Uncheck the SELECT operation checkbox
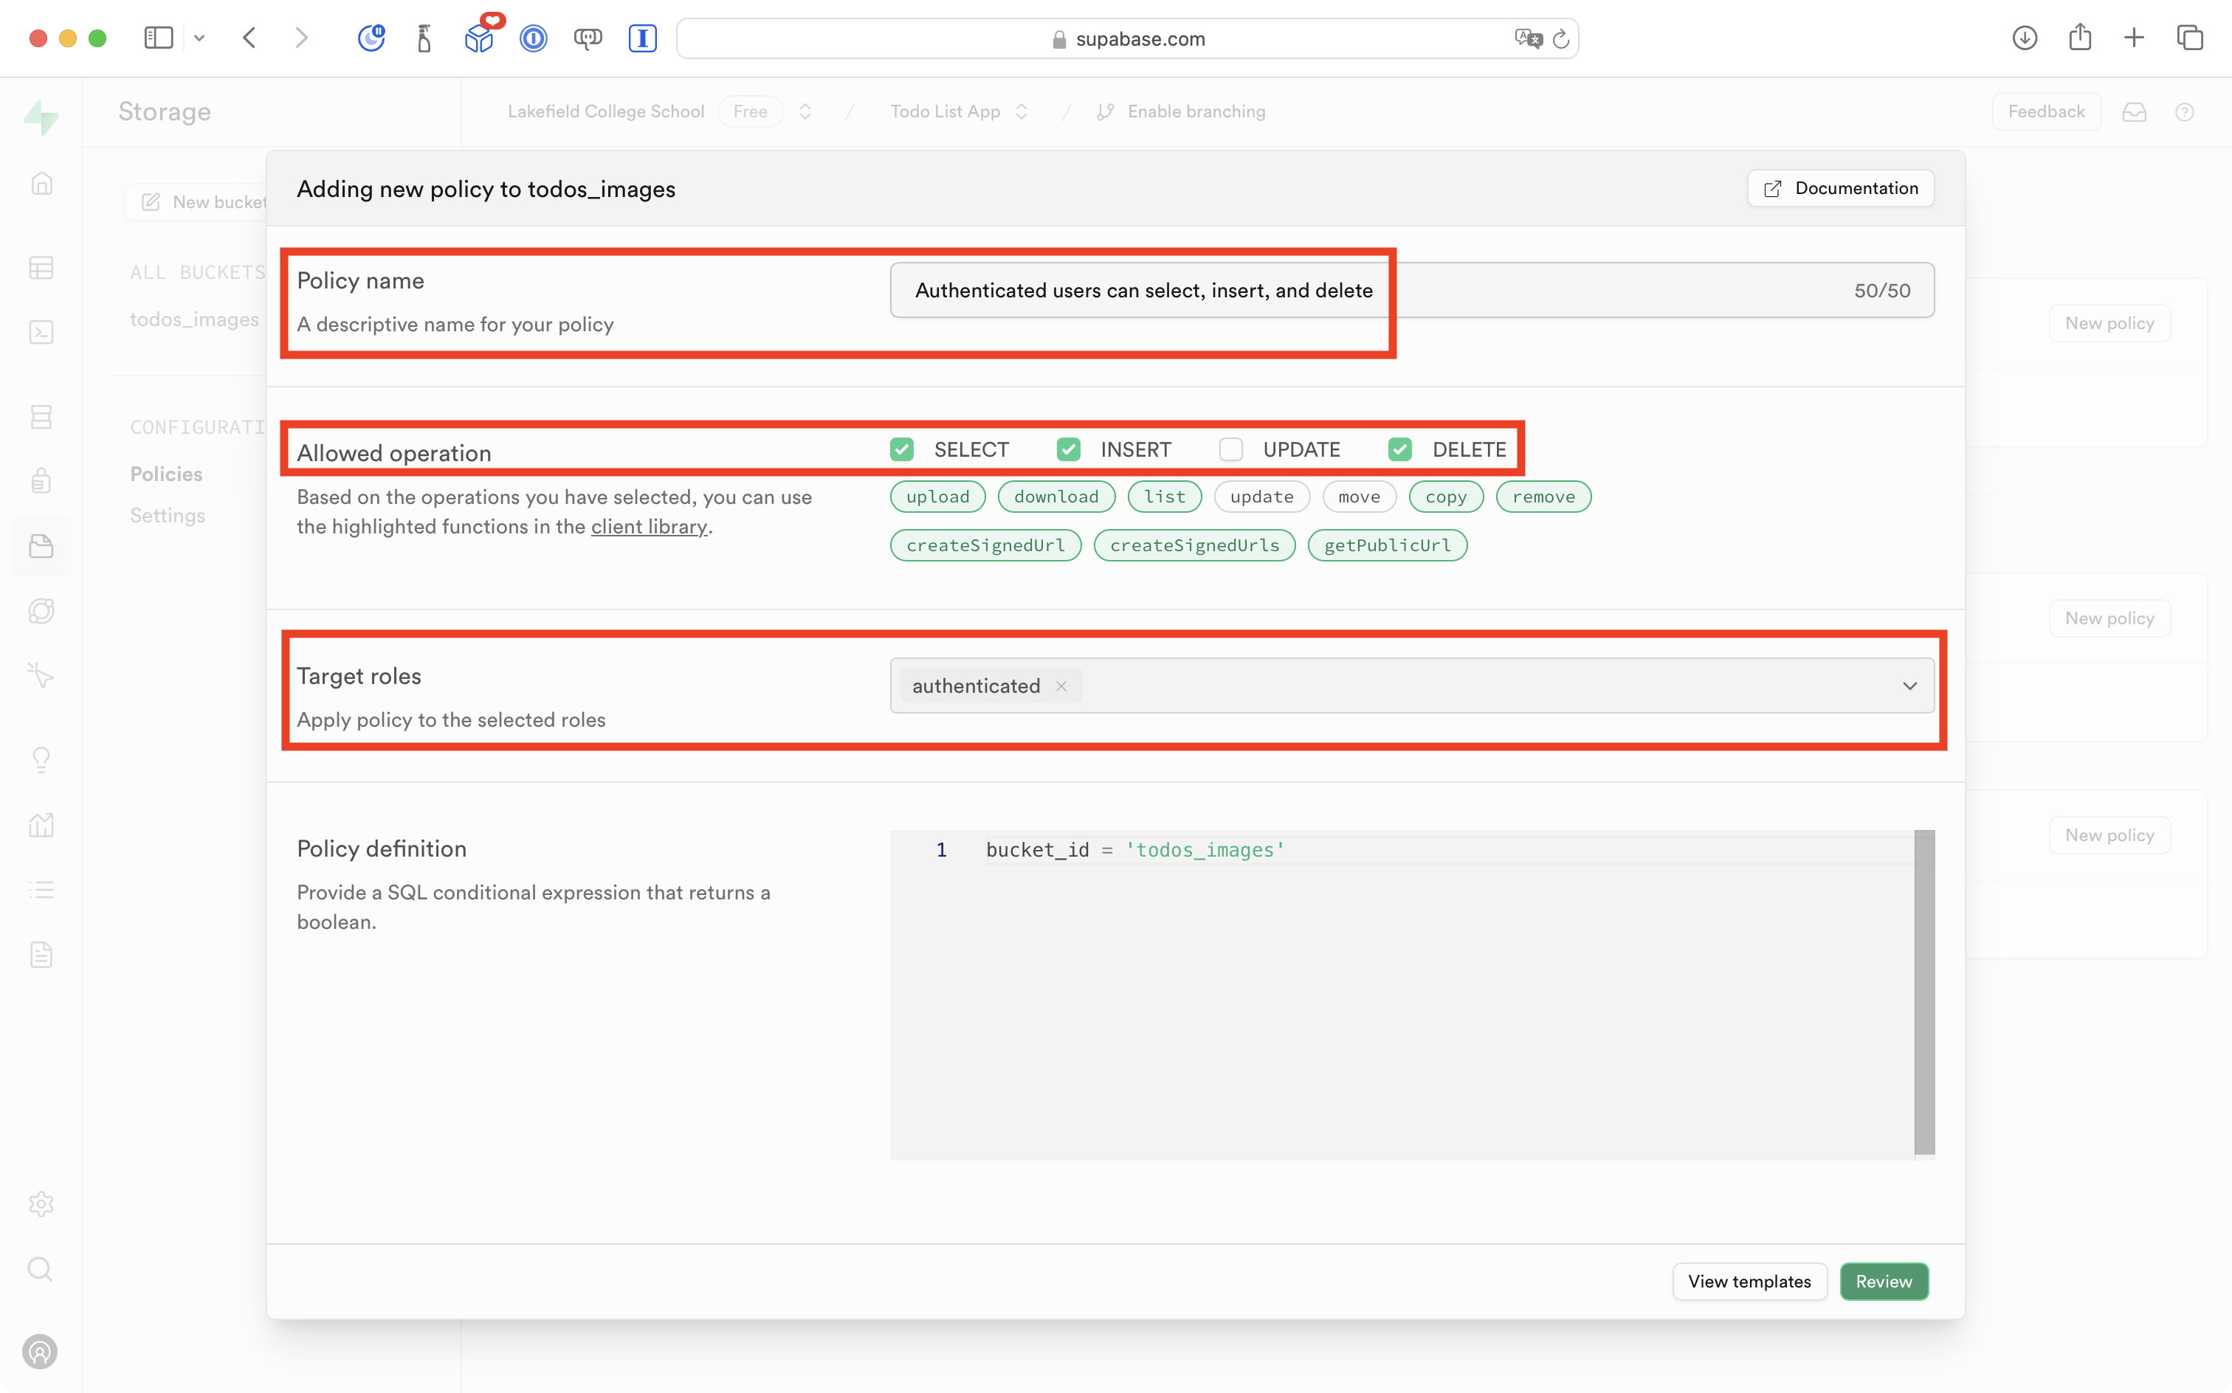This screenshot has width=2232, height=1393. pyautogui.click(x=901, y=449)
